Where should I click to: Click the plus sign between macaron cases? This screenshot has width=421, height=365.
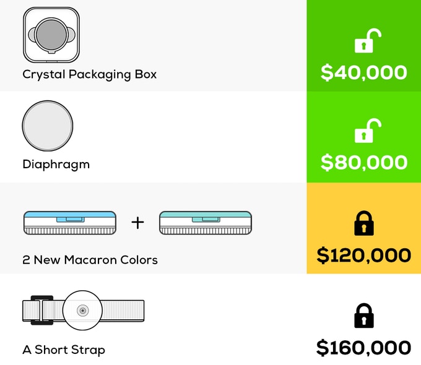pyautogui.click(x=138, y=222)
